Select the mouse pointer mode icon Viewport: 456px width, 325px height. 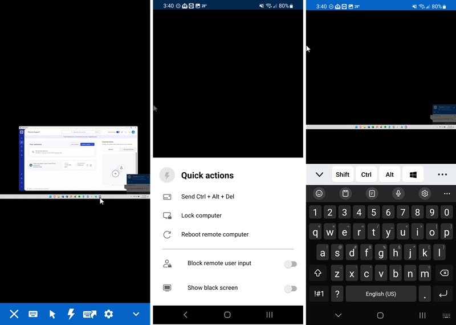coord(52,314)
